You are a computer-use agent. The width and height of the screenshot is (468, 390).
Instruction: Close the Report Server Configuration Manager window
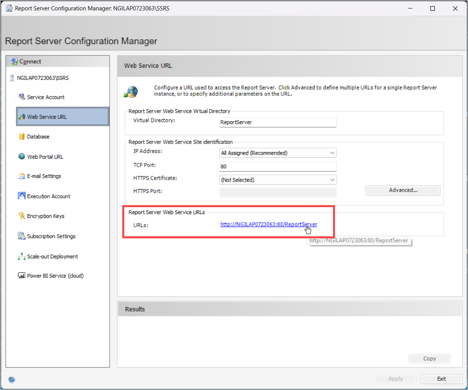click(x=455, y=8)
